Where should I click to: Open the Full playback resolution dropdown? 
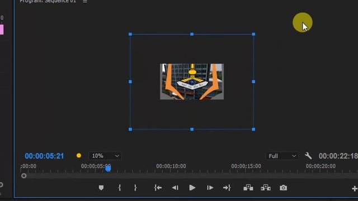(282, 156)
